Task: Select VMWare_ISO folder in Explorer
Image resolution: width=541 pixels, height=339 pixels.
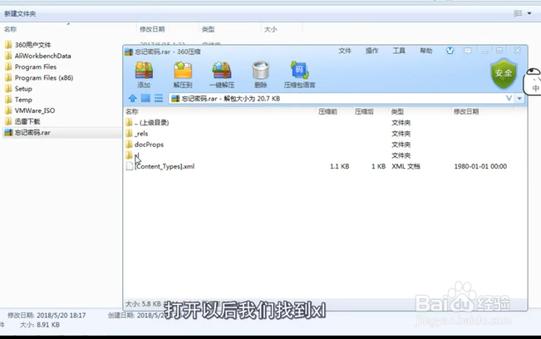Action: [x=30, y=111]
